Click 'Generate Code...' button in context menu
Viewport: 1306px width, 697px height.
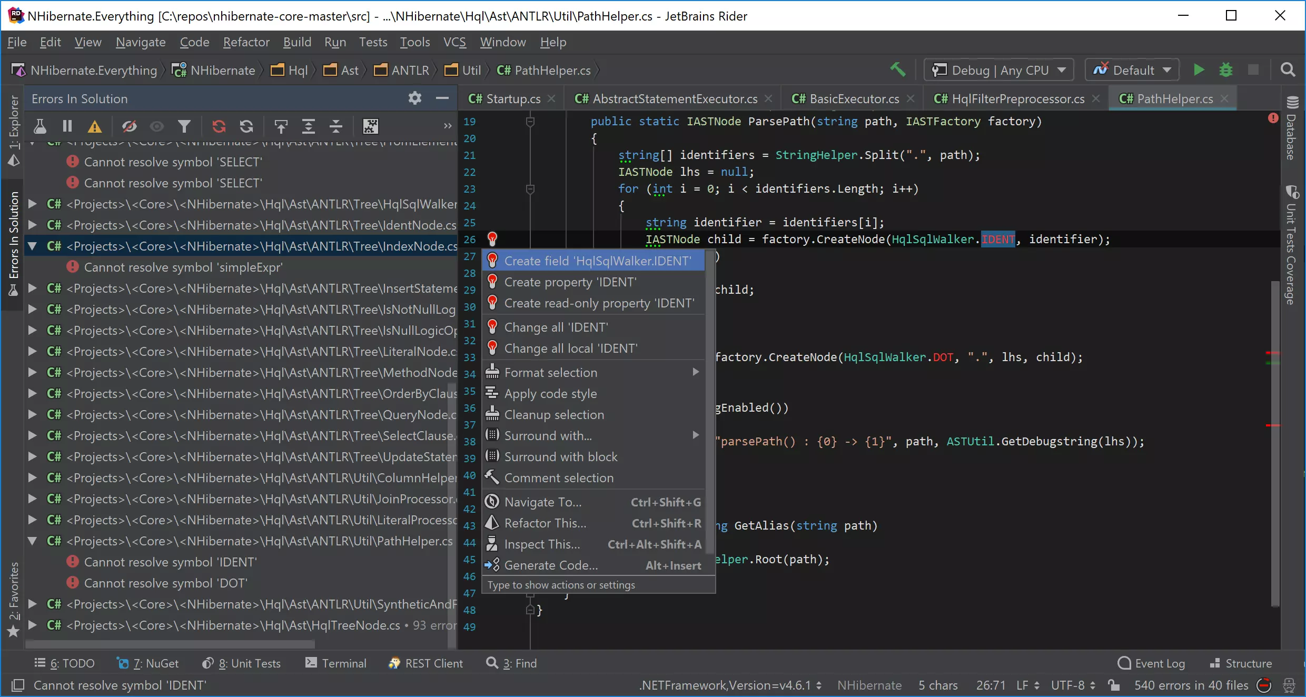point(551,565)
